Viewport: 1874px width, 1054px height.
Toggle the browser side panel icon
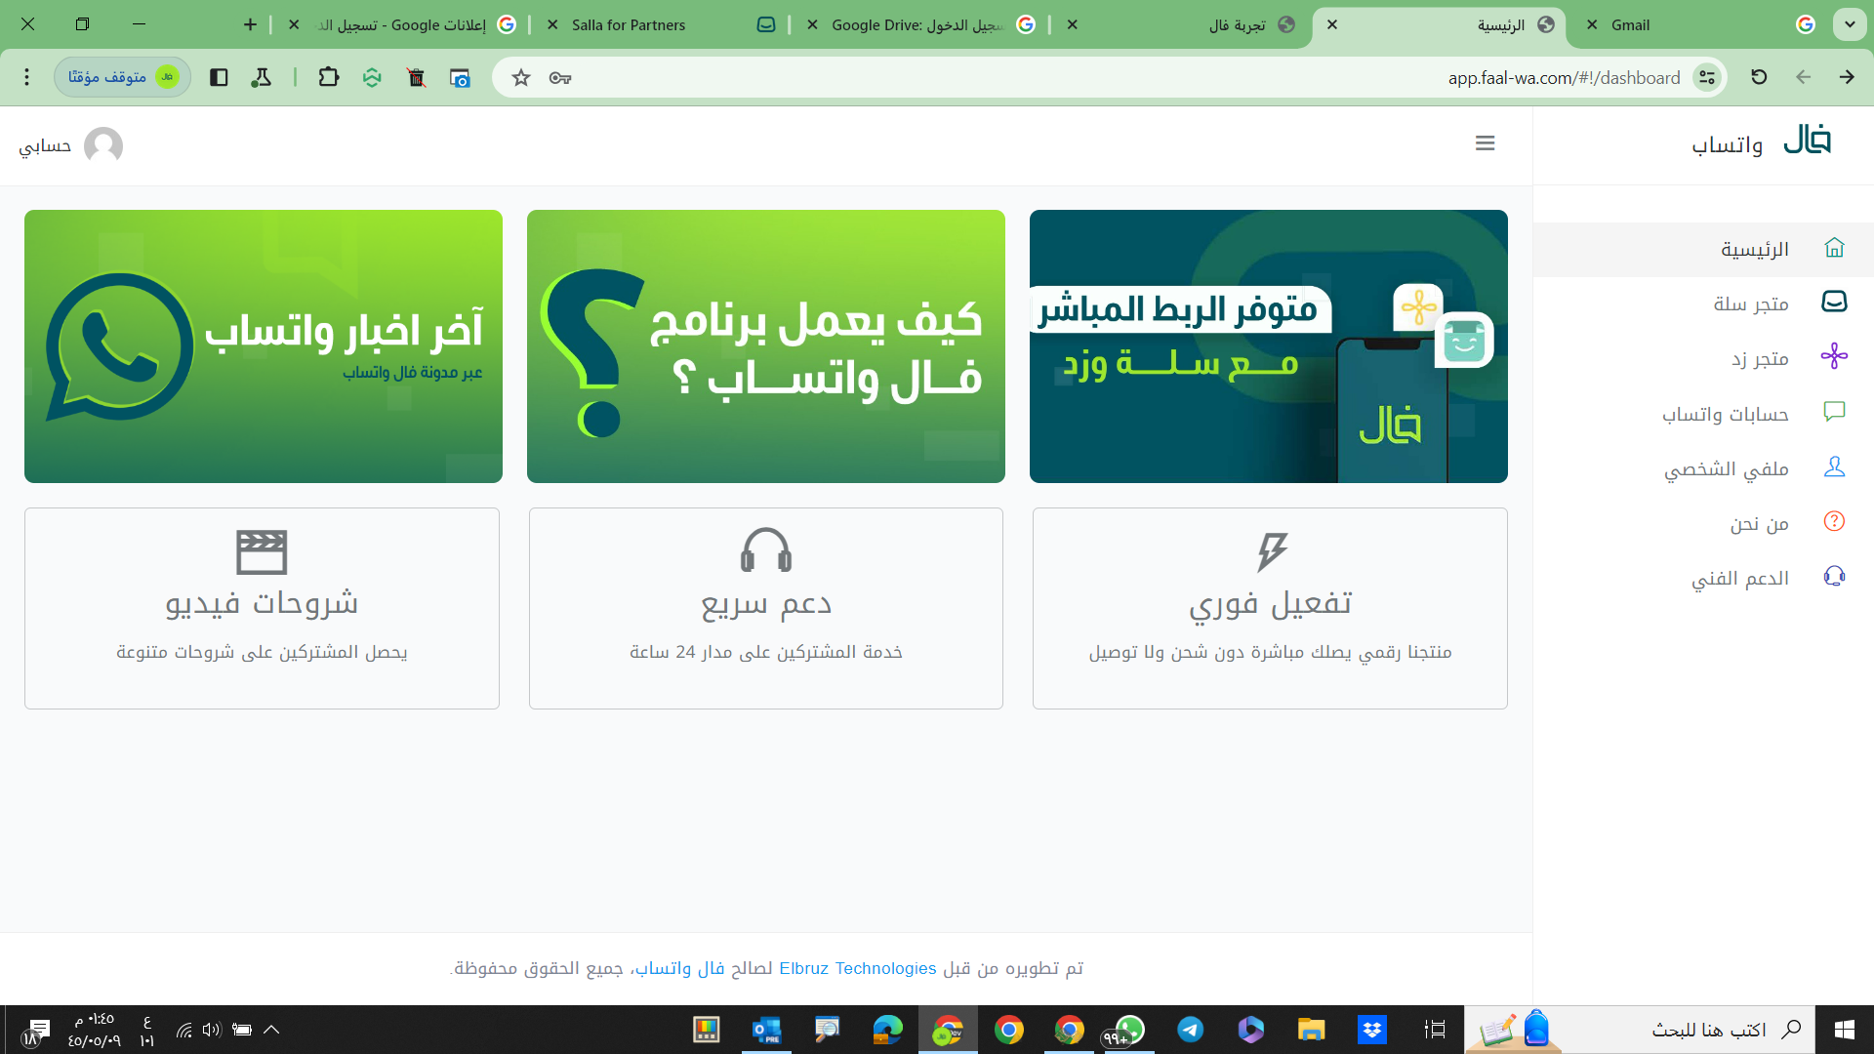[219, 77]
